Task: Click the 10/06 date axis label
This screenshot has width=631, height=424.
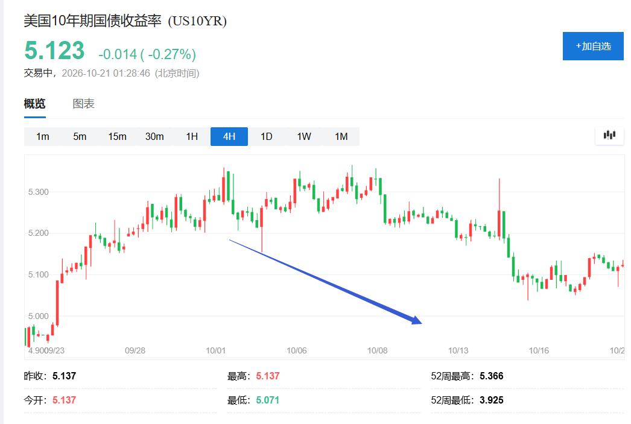Action: coord(297,350)
